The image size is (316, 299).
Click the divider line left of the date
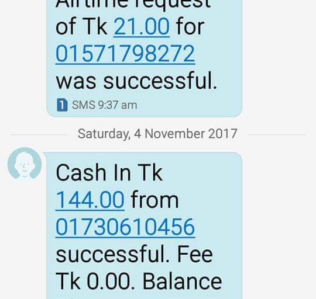pos(38,134)
